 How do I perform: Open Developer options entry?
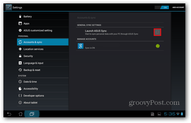43,95
